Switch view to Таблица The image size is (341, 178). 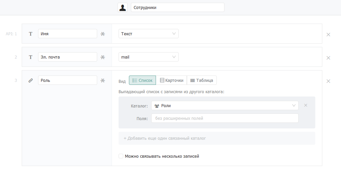pyautogui.click(x=202, y=80)
